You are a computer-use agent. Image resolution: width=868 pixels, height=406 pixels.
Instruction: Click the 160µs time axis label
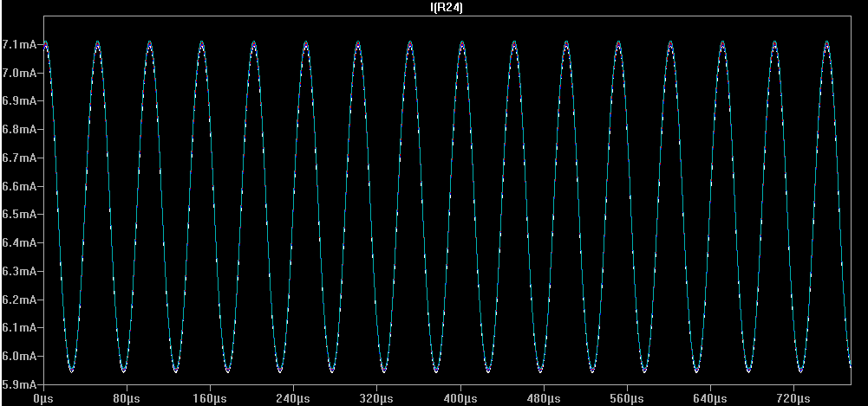[x=210, y=397]
